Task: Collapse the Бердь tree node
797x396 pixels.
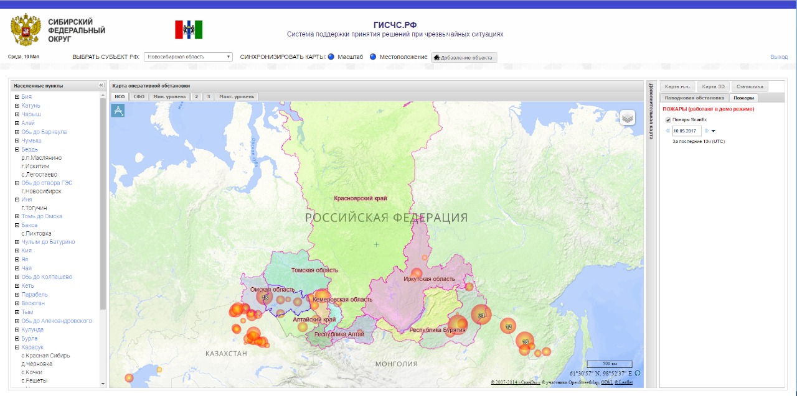Action: click(17, 150)
